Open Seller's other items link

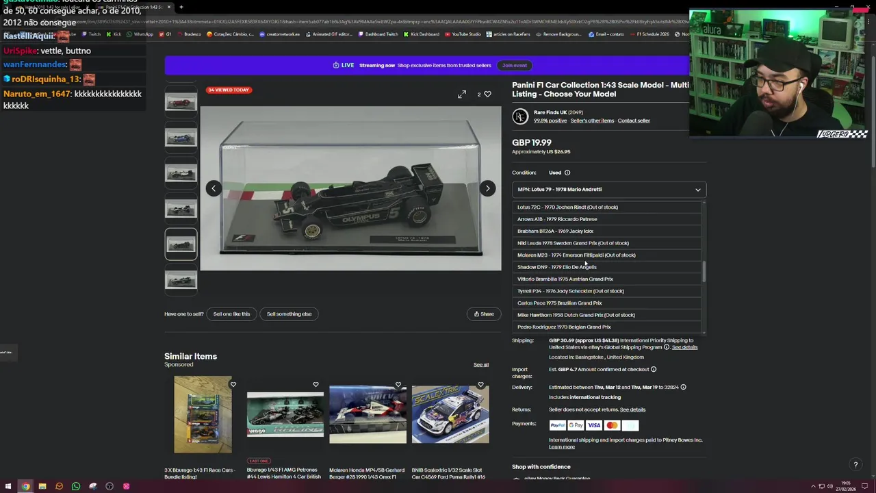(592, 121)
